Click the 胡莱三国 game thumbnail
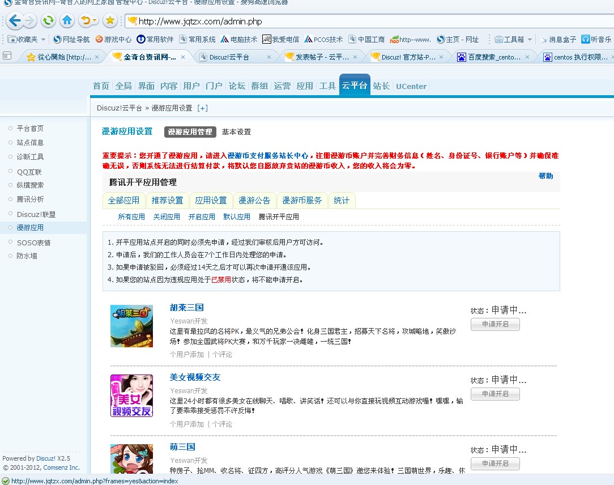The image size is (614, 485). (131, 326)
